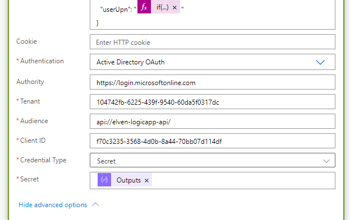Image resolution: width=350 pixels, height=220 pixels.
Task: Click the Outputs dynamic content icon
Action: [x=104, y=180]
